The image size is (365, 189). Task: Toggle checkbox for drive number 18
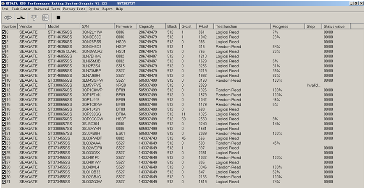click(x=4, y=119)
